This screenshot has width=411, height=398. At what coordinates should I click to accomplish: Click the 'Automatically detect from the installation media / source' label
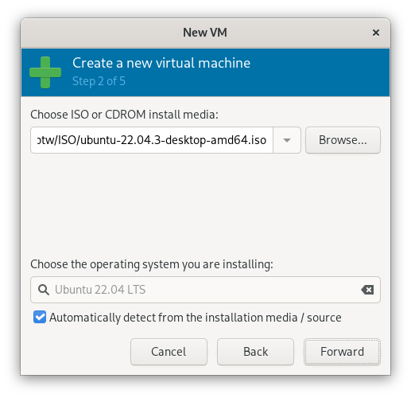point(196,318)
